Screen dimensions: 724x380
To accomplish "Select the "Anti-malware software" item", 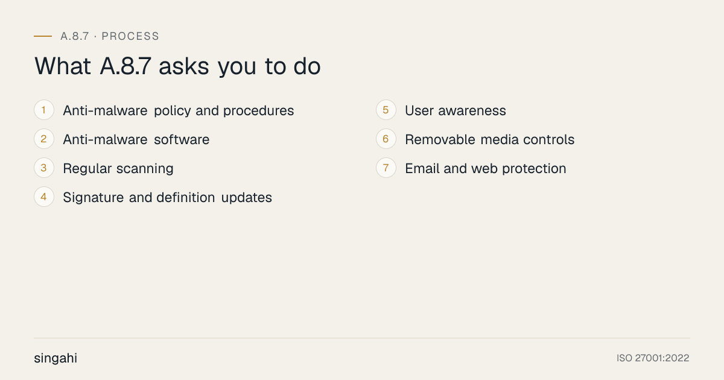I will [x=136, y=140].
